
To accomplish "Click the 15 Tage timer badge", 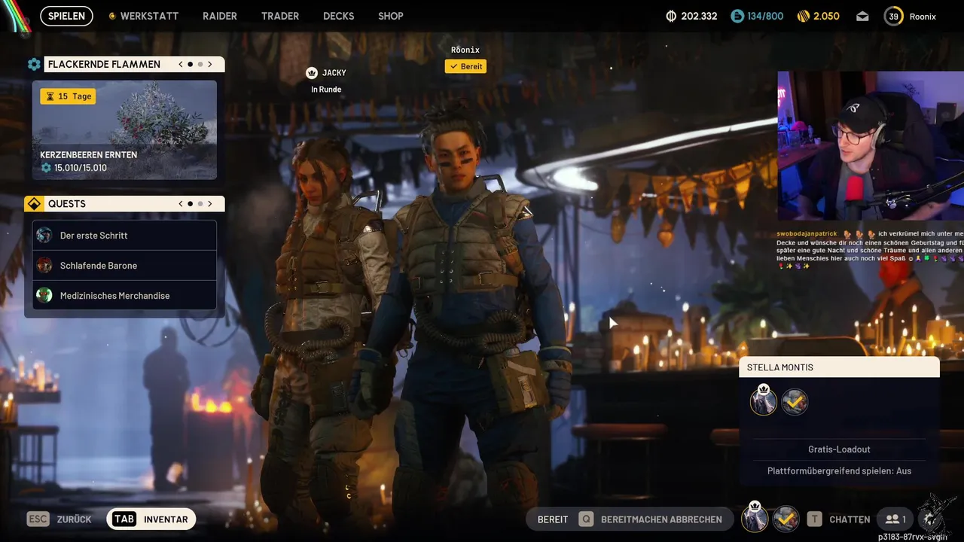I will pos(68,96).
